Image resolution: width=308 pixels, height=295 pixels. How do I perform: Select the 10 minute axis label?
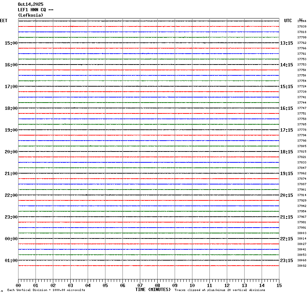192,286
